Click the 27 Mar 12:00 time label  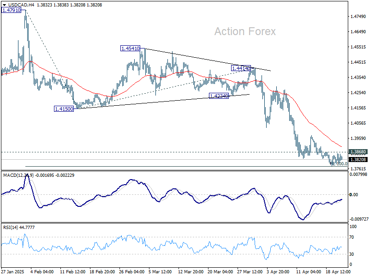[x=250, y=271]
